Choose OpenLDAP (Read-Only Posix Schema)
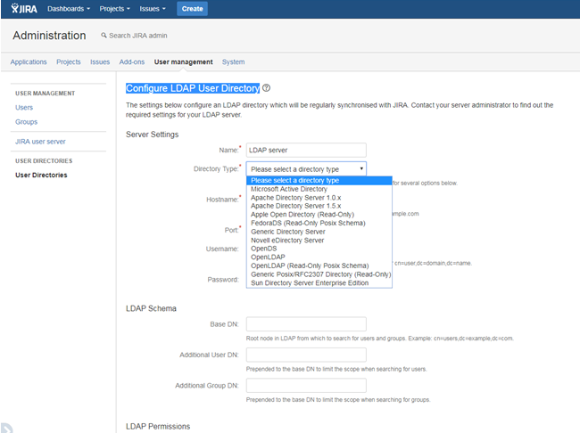 [x=319, y=266]
